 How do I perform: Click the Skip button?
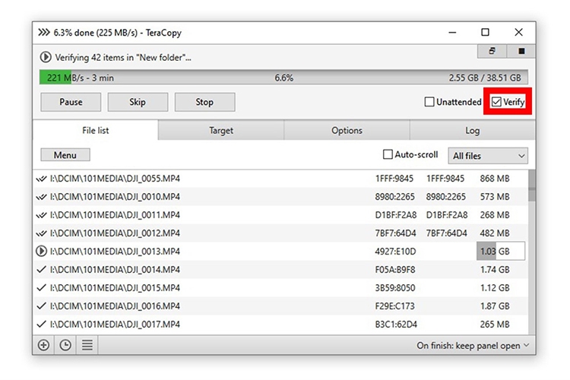click(x=138, y=102)
